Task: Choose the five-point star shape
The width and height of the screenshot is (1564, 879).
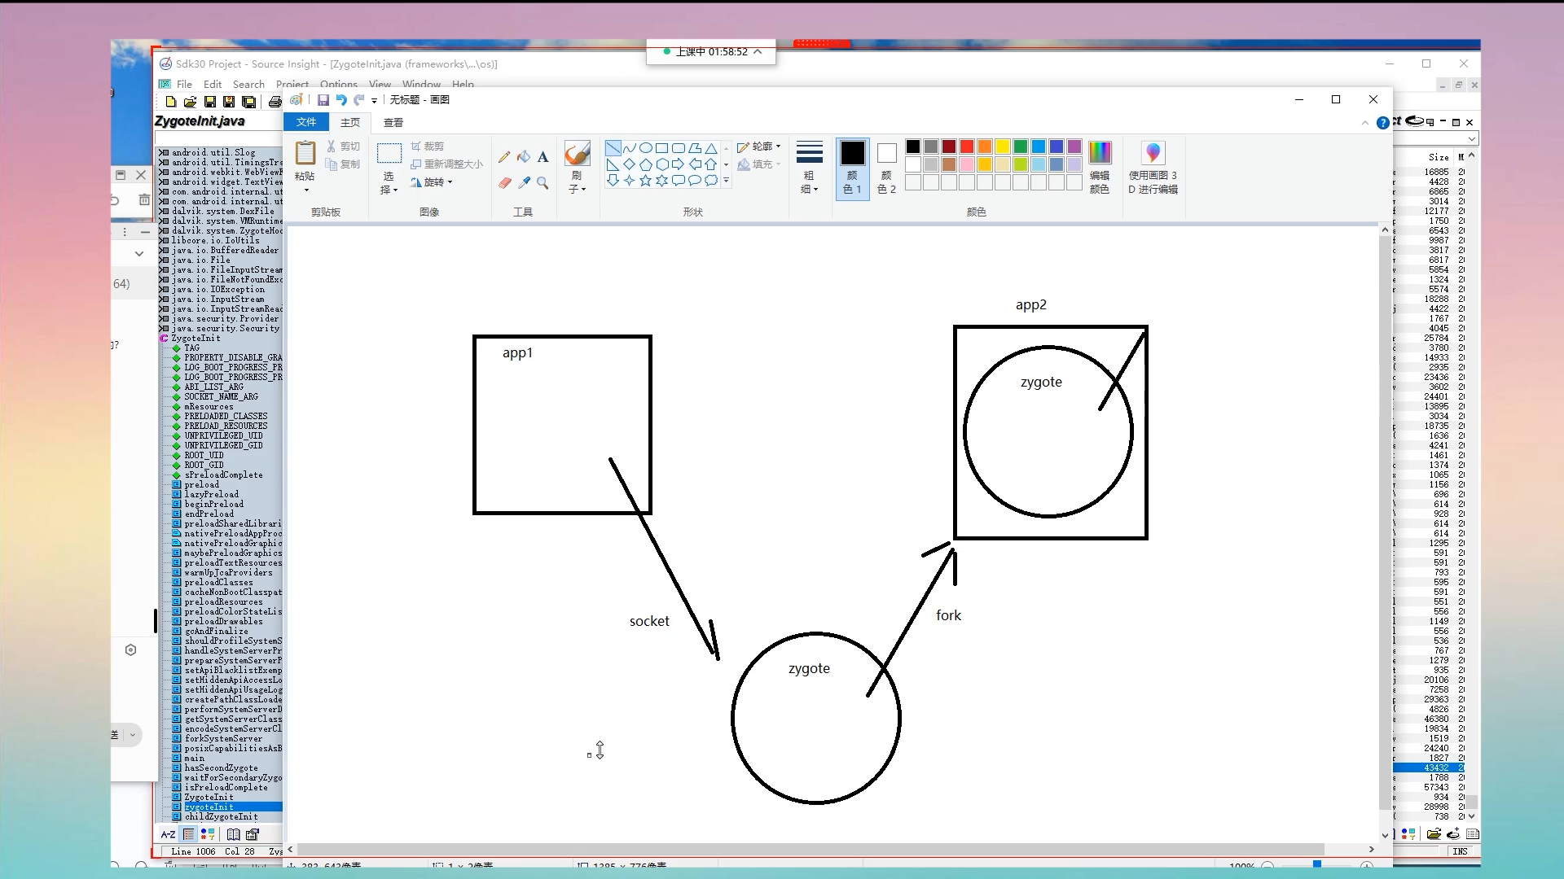Action: pyautogui.click(x=645, y=181)
